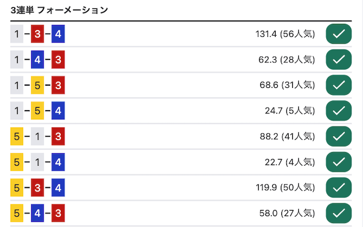This screenshot has height=227, width=363.
Task: Uncheck the 1-3-4 bet at 131.4 odds
Action: (339, 34)
